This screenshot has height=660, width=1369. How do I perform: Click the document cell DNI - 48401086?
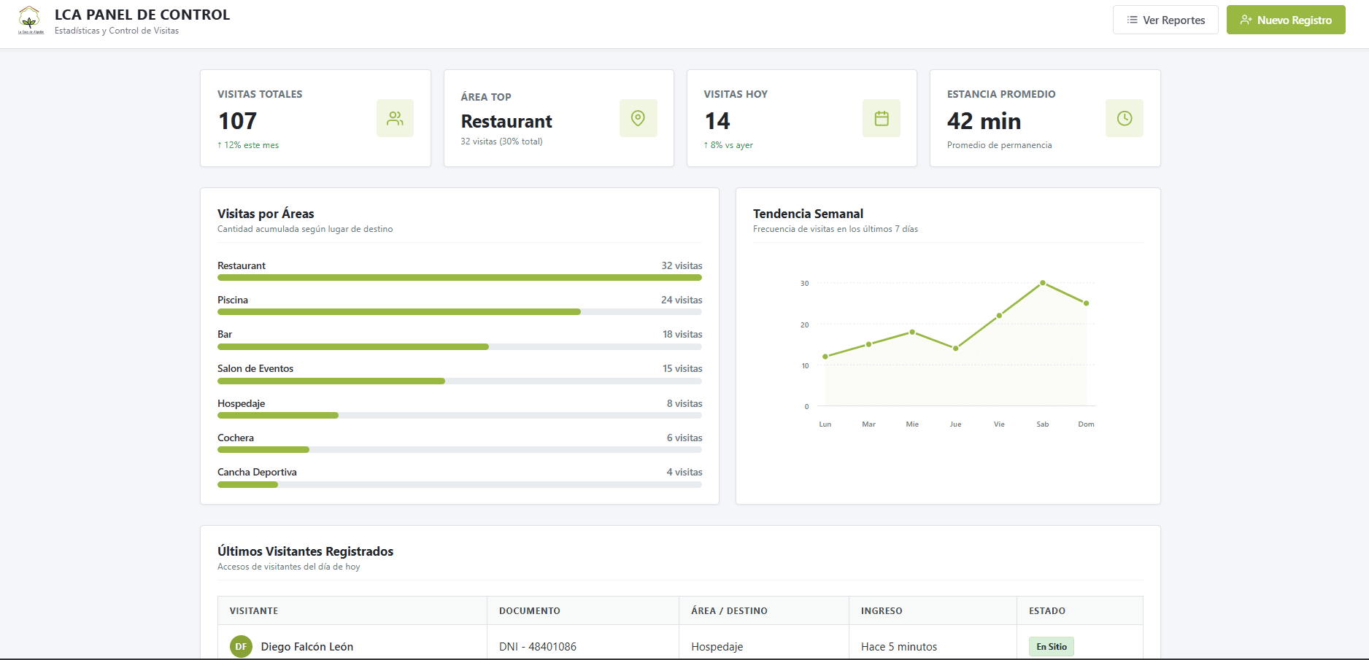(x=538, y=647)
